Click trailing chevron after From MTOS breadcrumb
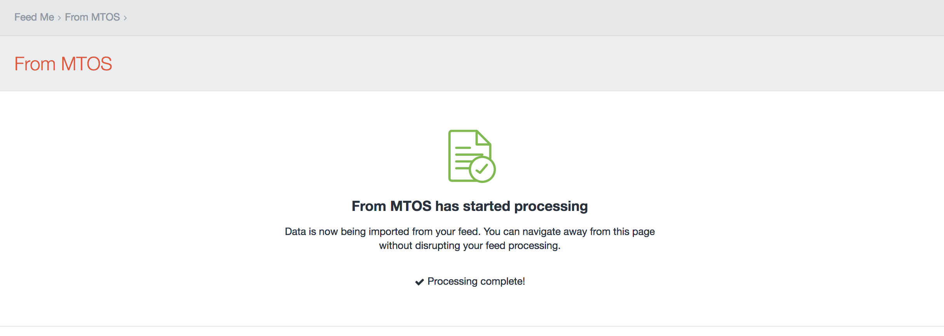 125,18
